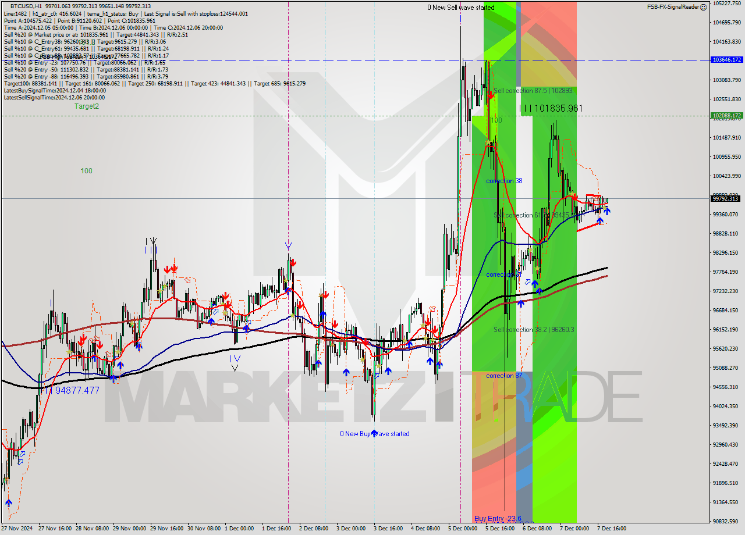Click the green Target2 label

click(x=87, y=106)
